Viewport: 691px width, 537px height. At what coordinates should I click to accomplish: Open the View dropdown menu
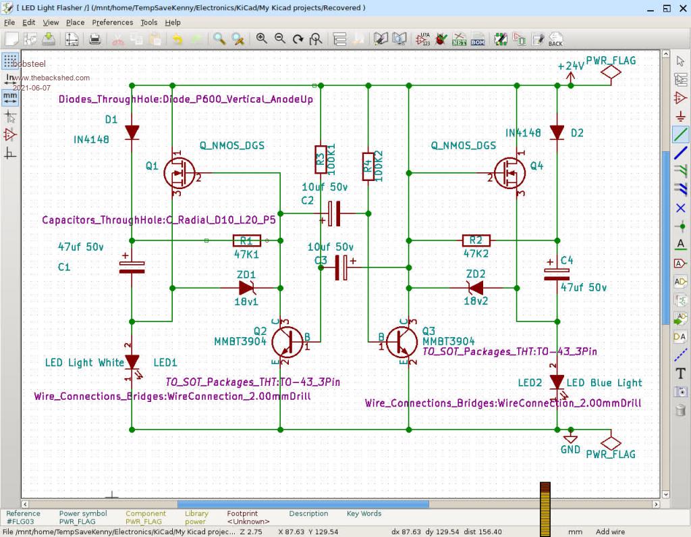pos(51,22)
